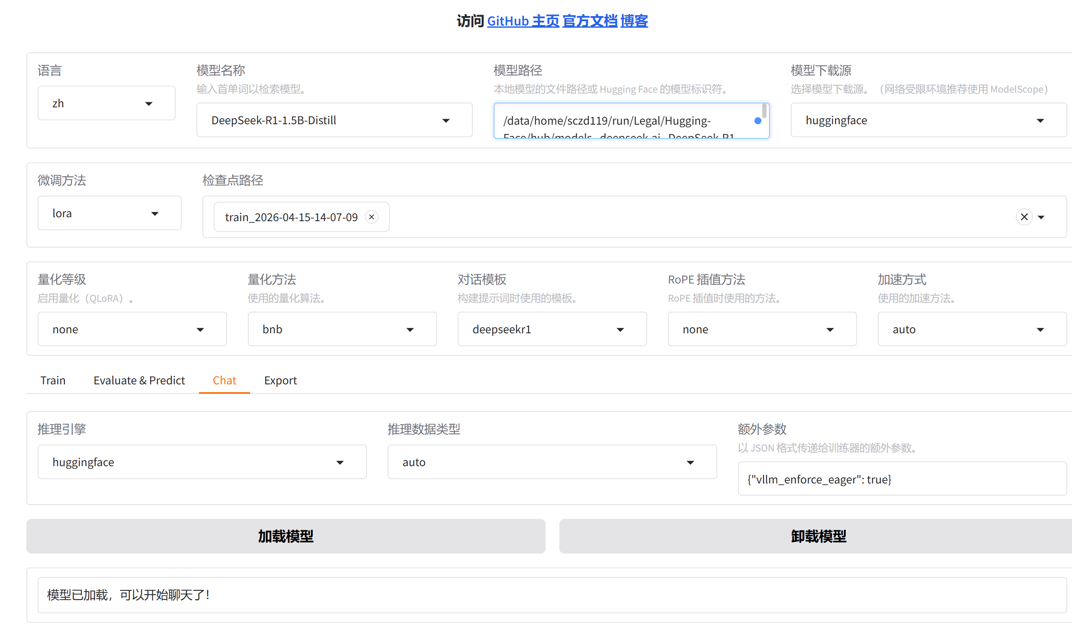
Task: Open the Export tab
Action: pos(280,380)
